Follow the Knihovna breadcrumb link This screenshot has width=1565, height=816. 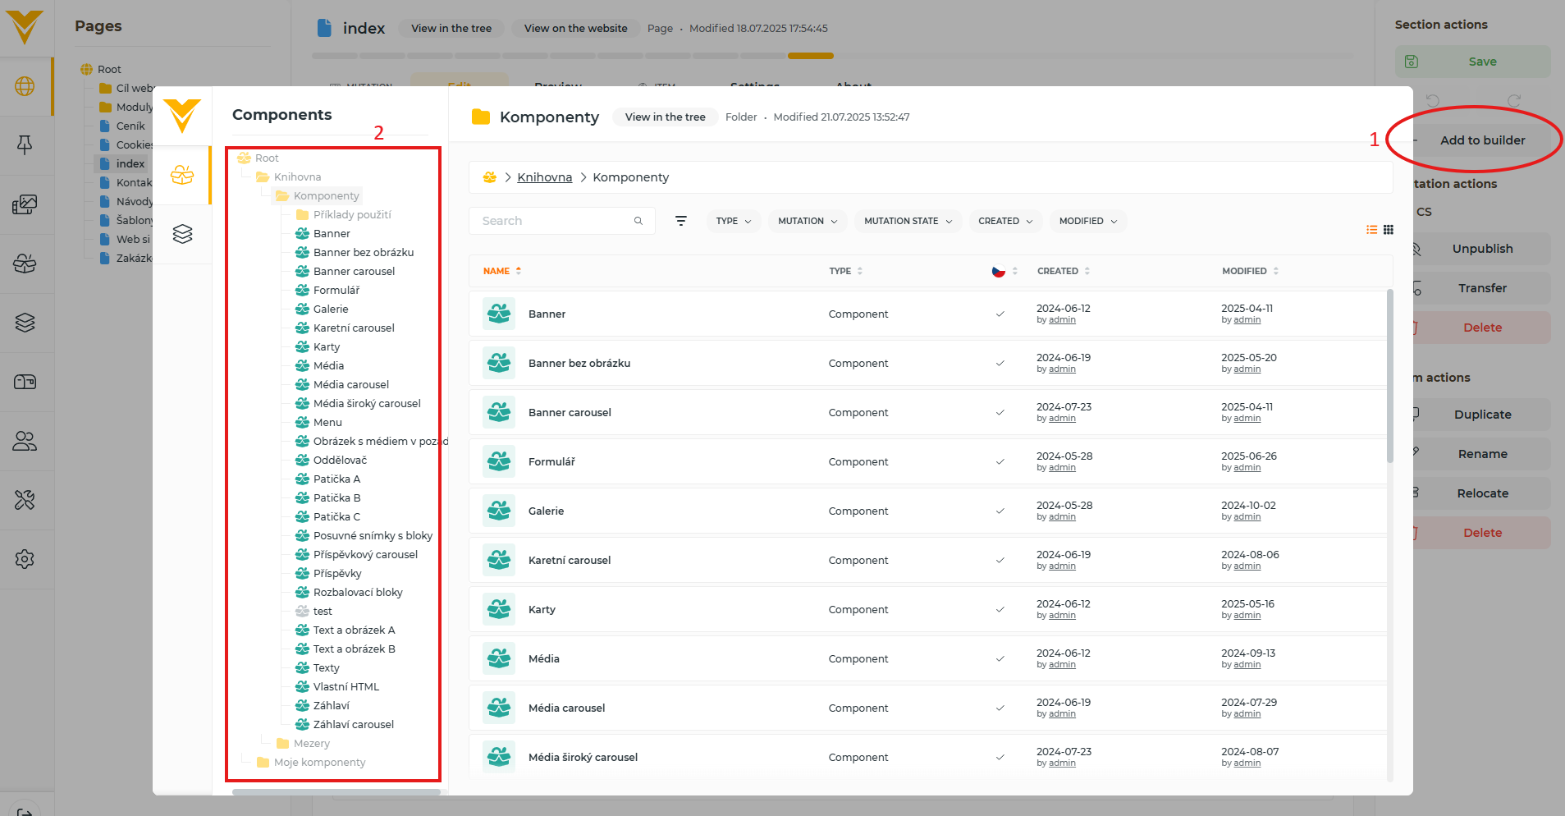pos(544,177)
